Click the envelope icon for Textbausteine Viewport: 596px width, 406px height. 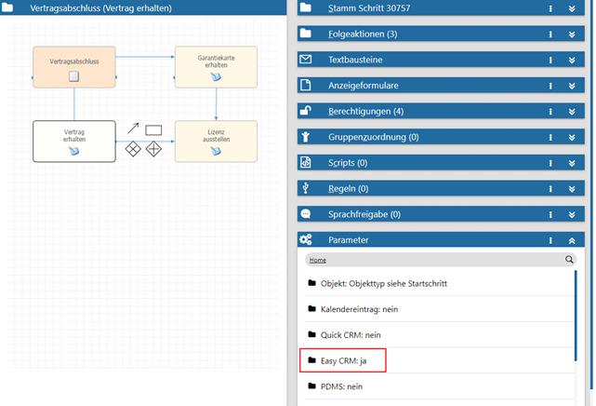click(x=305, y=60)
